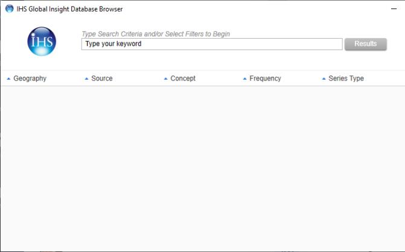Viewport: 405px width, 252px height.
Task: Click the blank header space left of the IHS logo
Action: pos(13,42)
